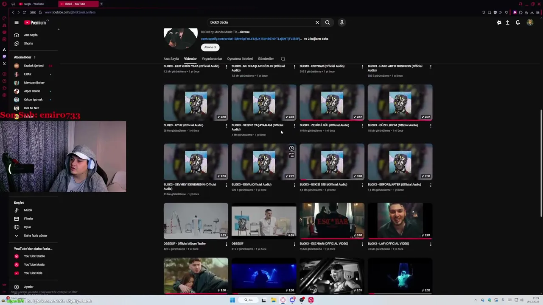Open YouTube Kids link
This screenshot has height=305, width=543.
click(x=33, y=273)
